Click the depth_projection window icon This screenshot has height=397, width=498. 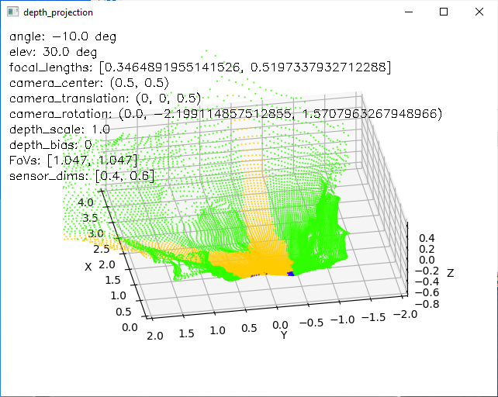(x=12, y=12)
